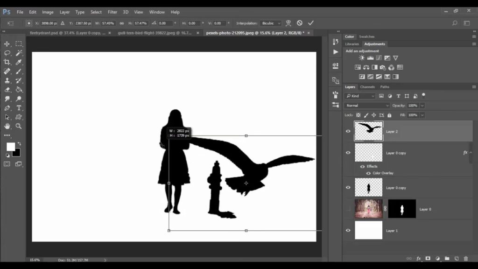Click the foreground color swatch
478x269 pixels.
pyautogui.click(x=10, y=147)
